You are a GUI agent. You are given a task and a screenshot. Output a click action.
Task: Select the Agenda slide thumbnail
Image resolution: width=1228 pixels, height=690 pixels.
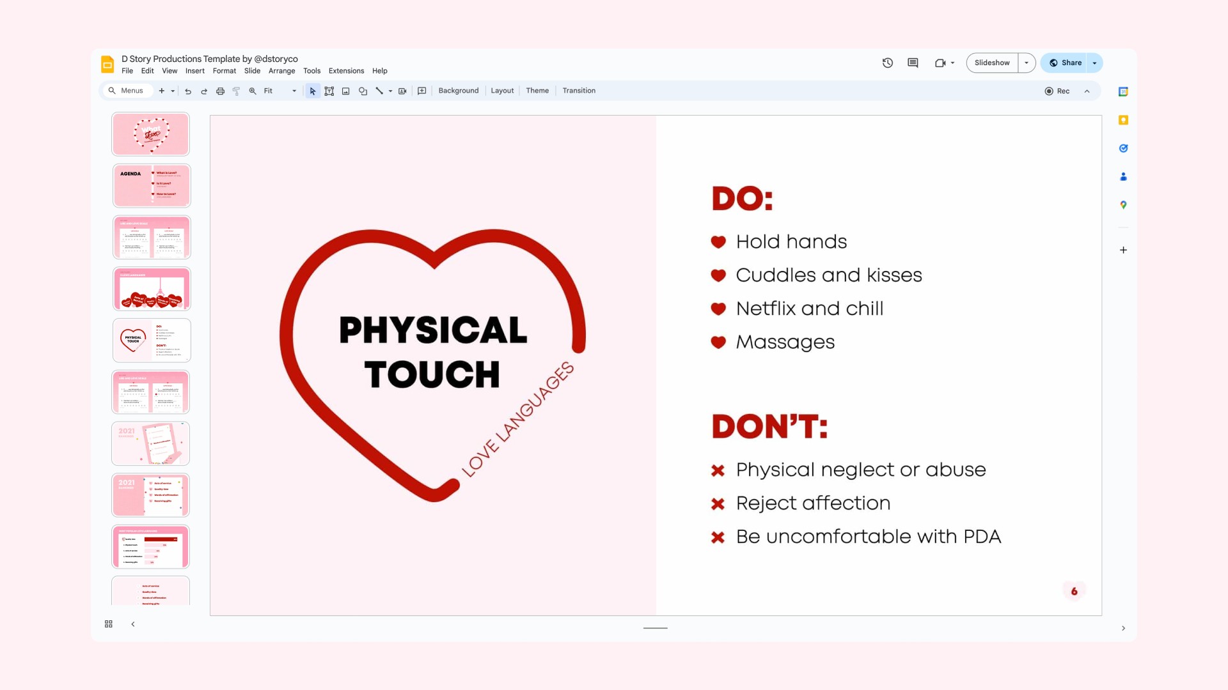pyautogui.click(x=152, y=186)
